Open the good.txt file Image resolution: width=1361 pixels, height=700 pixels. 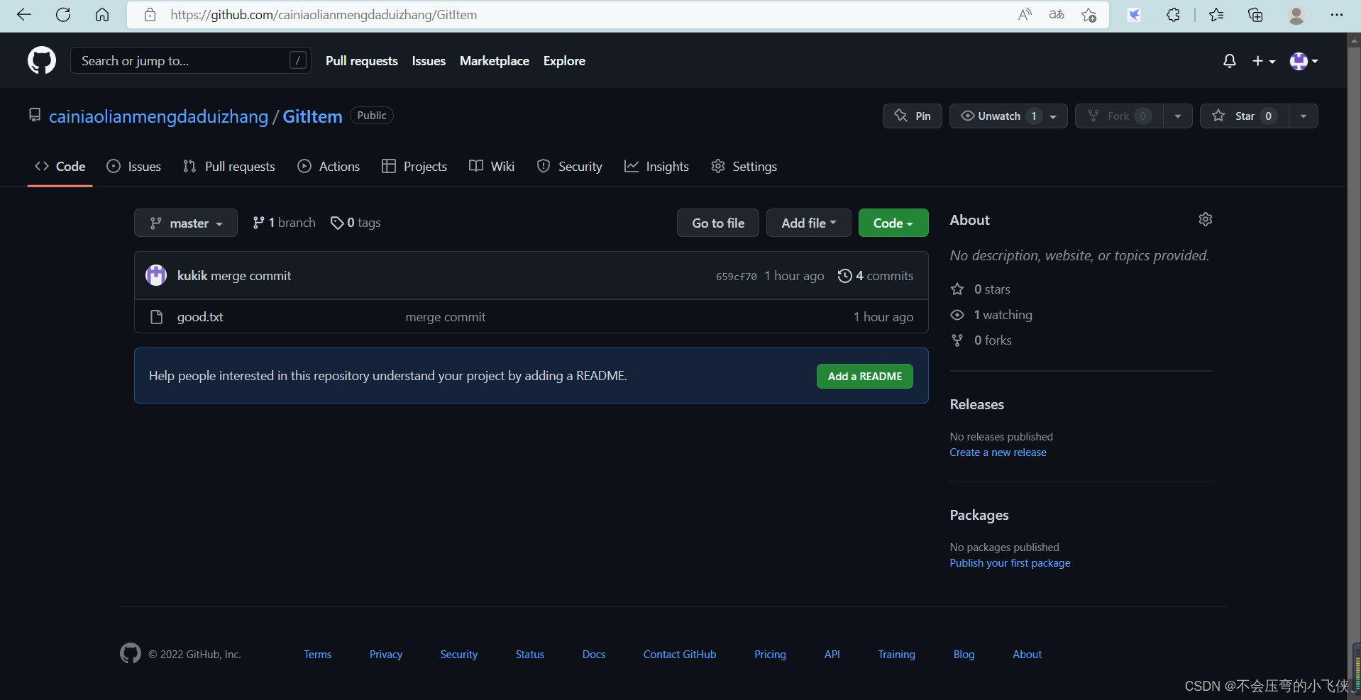pyautogui.click(x=200, y=317)
